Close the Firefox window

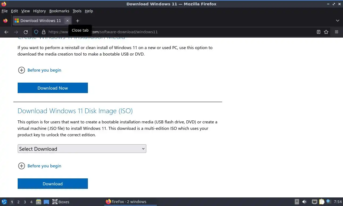click(339, 4)
